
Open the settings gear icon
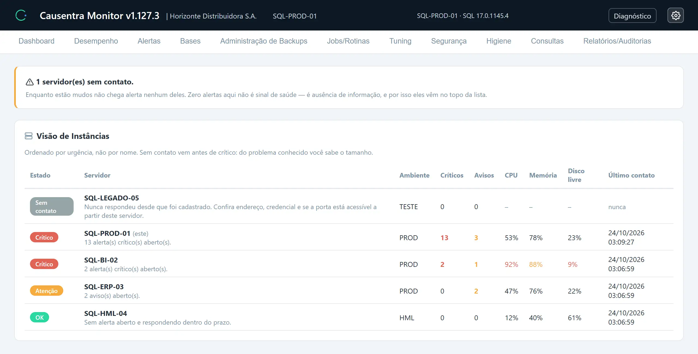click(x=675, y=16)
